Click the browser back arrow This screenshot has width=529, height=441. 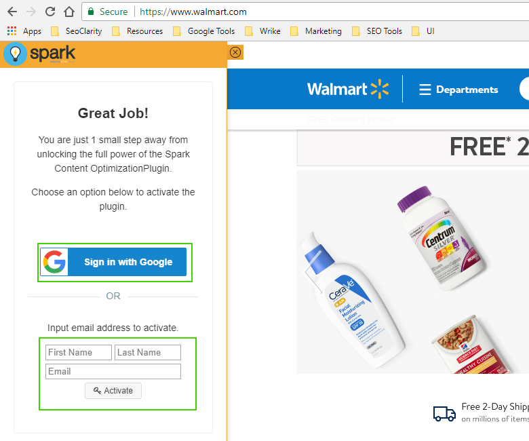(x=12, y=12)
